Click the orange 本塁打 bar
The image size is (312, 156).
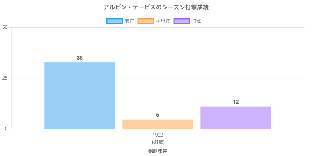pyautogui.click(x=158, y=124)
